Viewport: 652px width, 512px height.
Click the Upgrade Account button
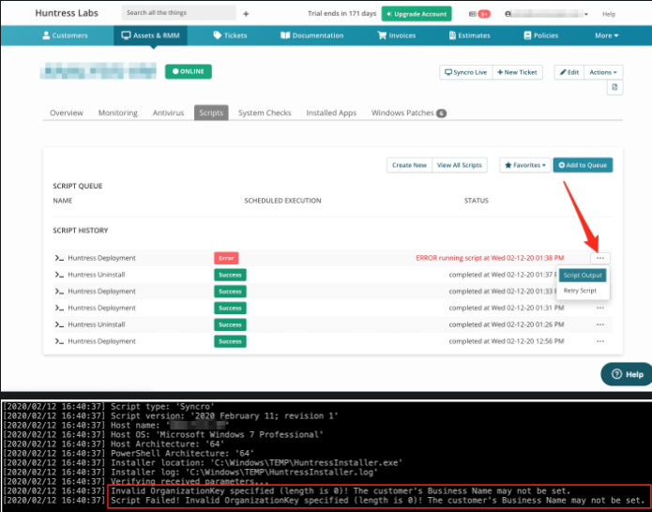(417, 14)
